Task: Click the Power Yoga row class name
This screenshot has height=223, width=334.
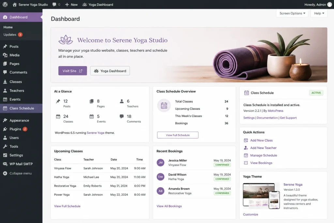Action: [x=62, y=195]
